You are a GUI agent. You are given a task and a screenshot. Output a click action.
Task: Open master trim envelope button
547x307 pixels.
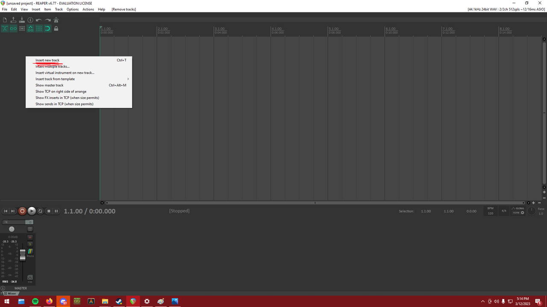(x=30, y=278)
